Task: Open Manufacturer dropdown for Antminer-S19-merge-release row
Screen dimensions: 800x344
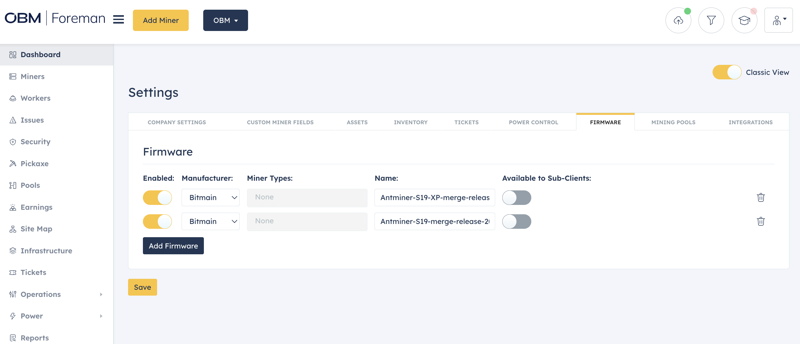Action: tap(211, 221)
